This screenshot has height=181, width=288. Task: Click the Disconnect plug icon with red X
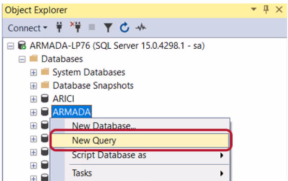pos(76,27)
